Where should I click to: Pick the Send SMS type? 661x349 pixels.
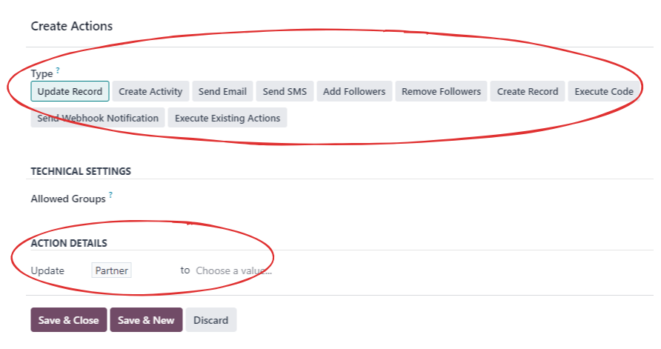(285, 91)
